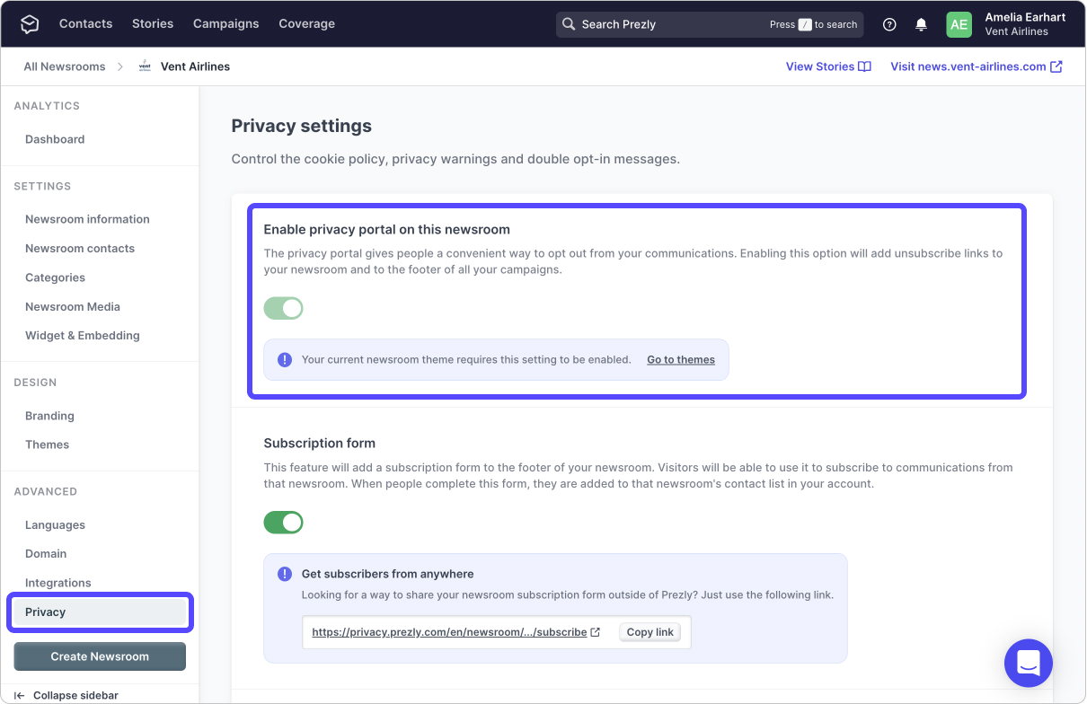Click the Privacy settings heading
Viewport: 1087px width, 704px height.
click(x=302, y=126)
